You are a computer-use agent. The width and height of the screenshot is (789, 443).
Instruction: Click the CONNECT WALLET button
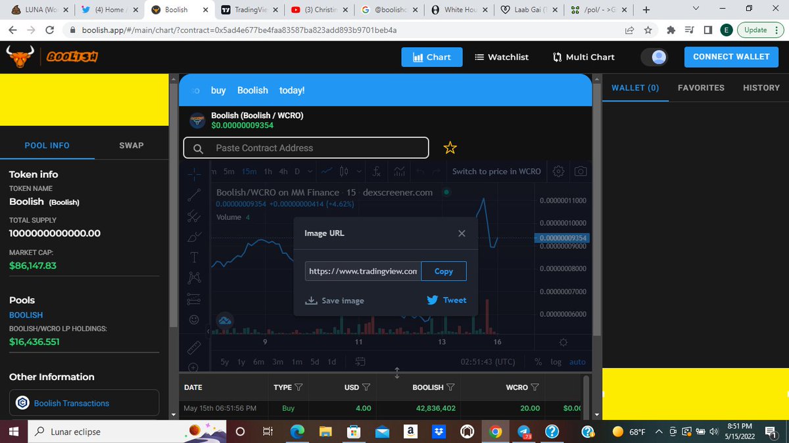coord(731,56)
